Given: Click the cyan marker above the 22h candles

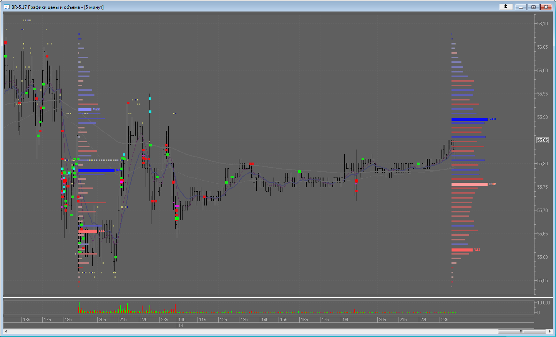Looking at the screenshot, I should [x=149, y=99].
